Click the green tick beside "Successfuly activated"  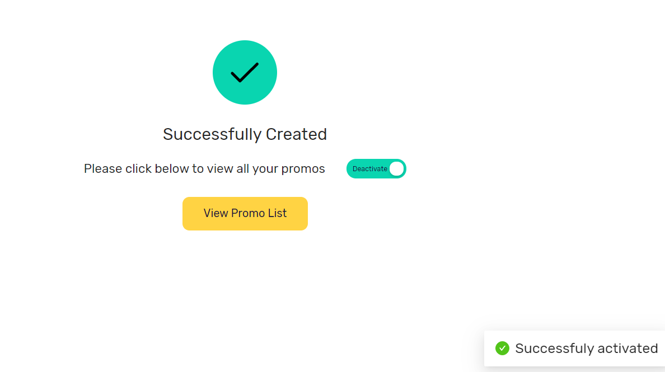coord(502,349)
